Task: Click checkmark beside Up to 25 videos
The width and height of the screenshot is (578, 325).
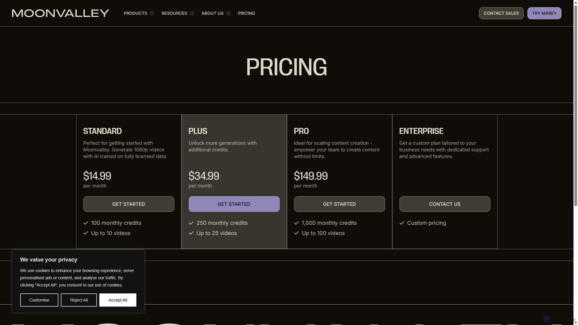Action: (191, 233)
